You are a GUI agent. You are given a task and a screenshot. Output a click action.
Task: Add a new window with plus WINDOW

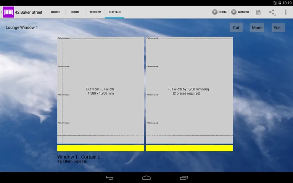[240, 12]
